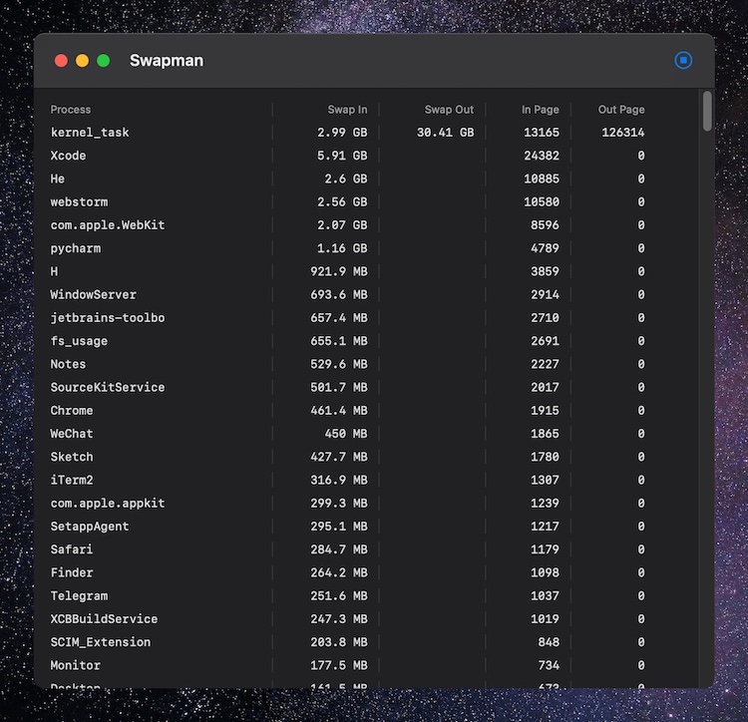Sort by the Swap Out column header
748x722 pixels.
pyautogui.click(x=449, y=110)
